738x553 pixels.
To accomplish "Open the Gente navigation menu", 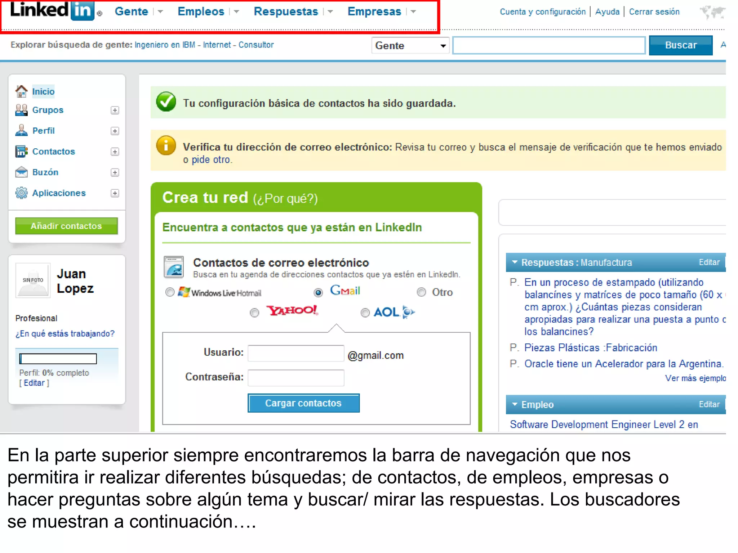I will coord(132,12).
